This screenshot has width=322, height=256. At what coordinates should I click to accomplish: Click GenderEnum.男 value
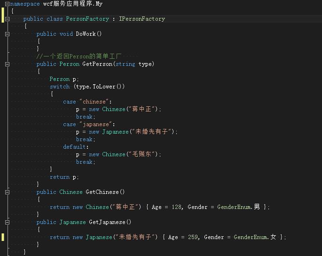click(239, 207)
